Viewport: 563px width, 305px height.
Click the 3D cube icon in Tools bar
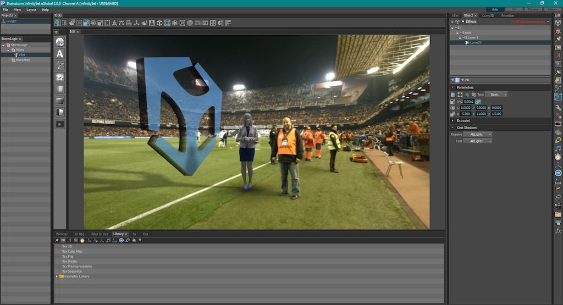pyautogui.click(x=159, y=23)
